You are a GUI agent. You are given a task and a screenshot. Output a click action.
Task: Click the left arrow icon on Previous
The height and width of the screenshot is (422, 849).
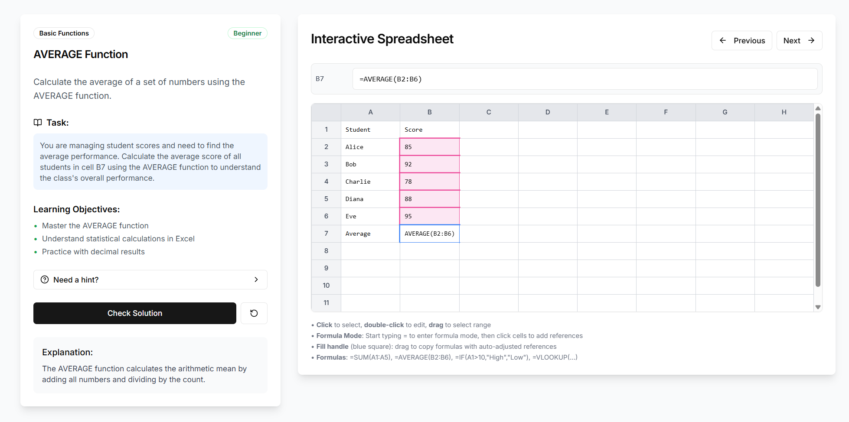723,40
